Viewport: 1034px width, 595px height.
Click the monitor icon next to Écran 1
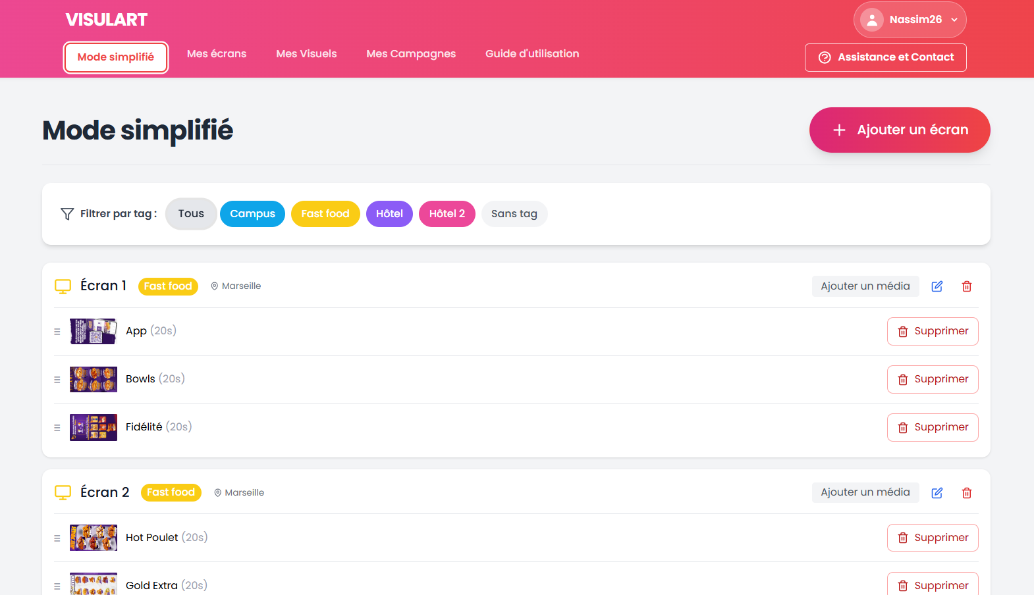coord(63,286)
